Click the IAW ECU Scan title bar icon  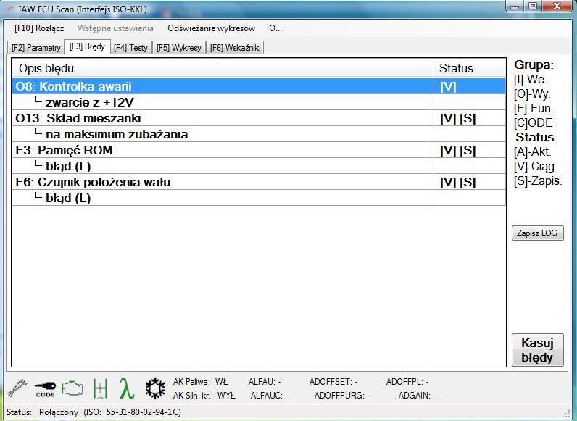(9, 9)
